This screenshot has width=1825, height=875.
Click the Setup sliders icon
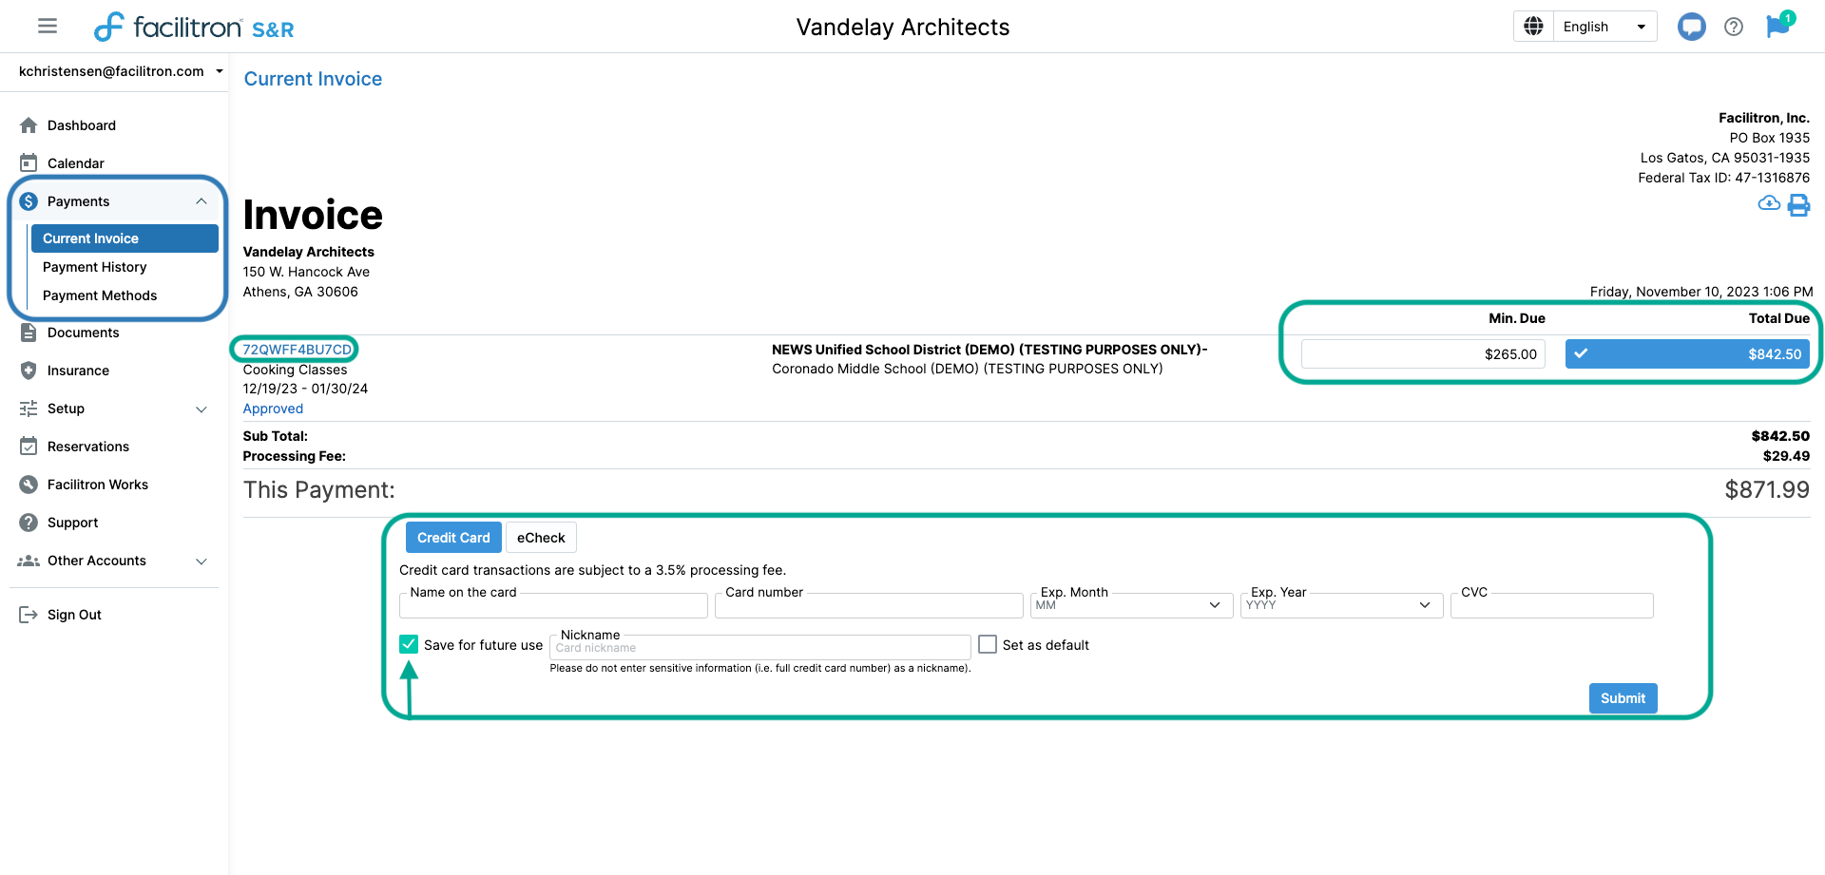click(29, 409)
